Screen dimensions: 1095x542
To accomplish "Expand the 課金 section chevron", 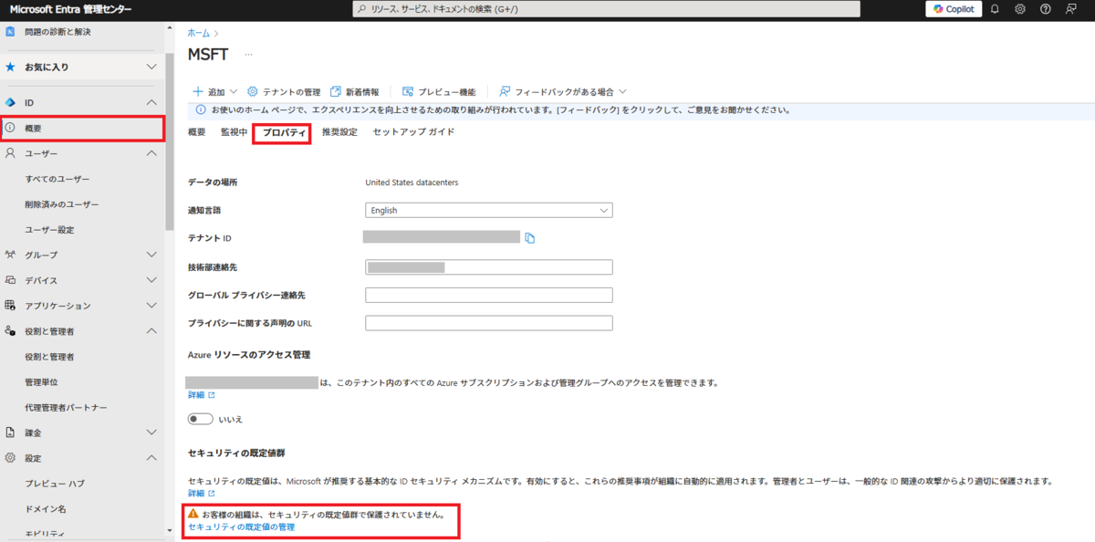I will tap(151, 433).
